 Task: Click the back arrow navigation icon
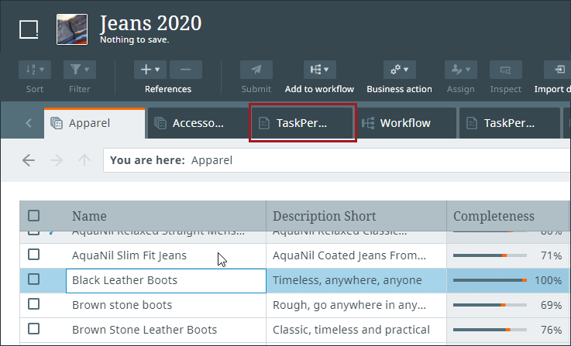coord(29,160)
